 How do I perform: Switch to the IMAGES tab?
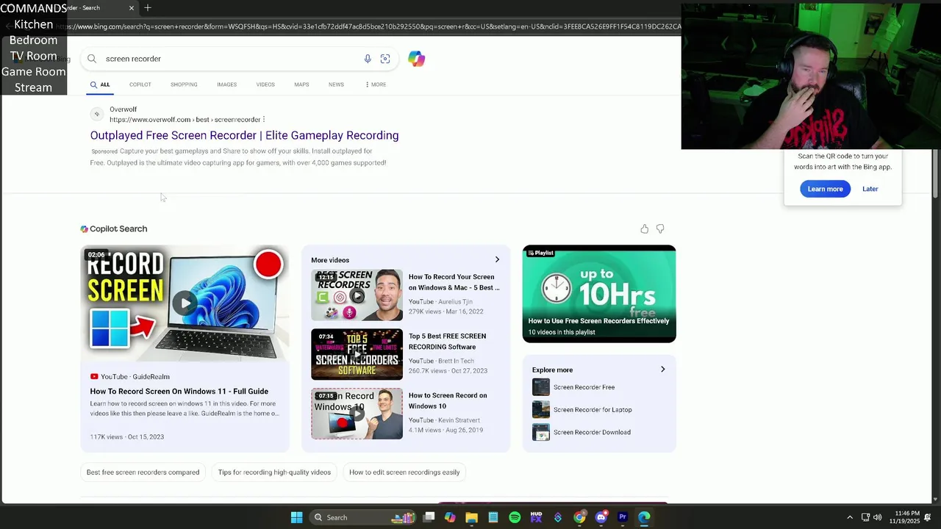pos(226,84)
